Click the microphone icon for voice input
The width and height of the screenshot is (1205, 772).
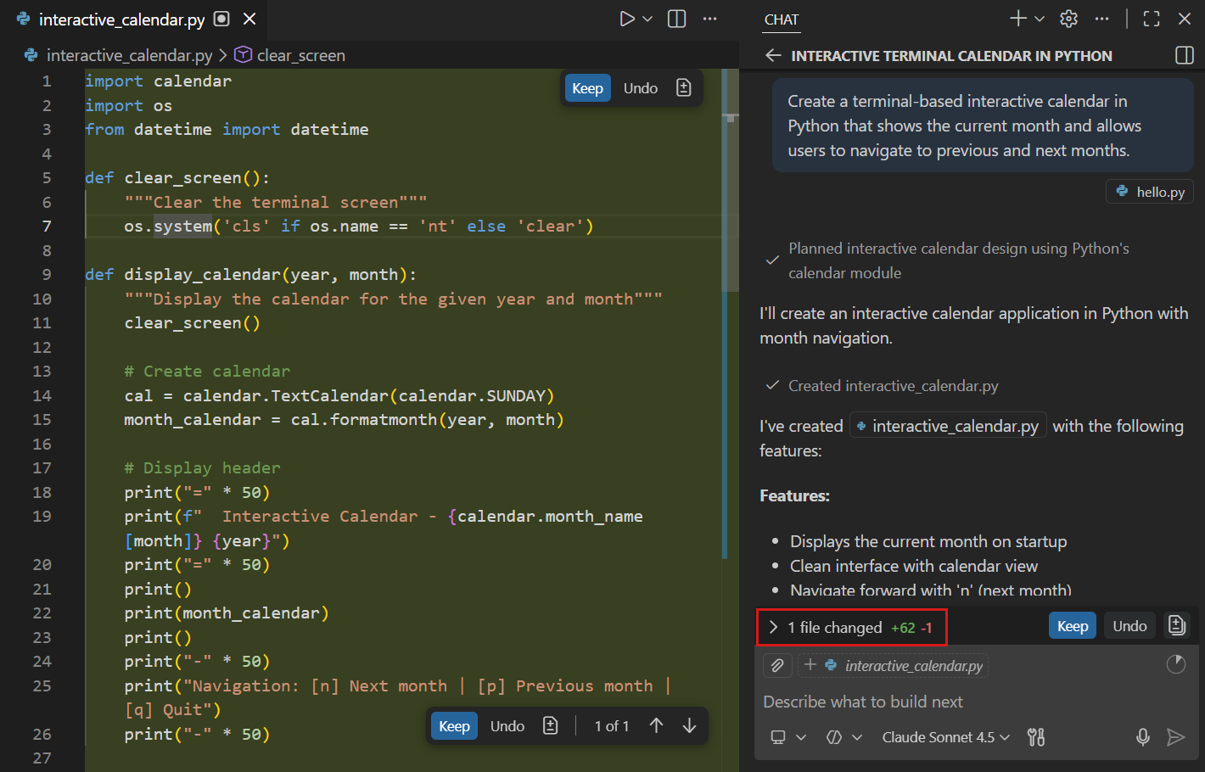click(1143, 737)
